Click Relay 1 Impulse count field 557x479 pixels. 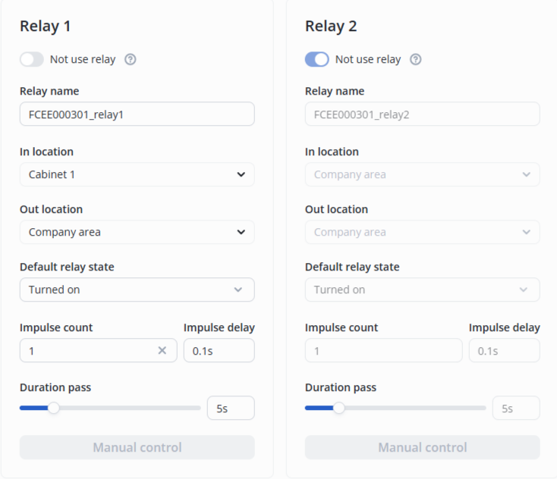pyautogui.click(x=87, y=350)
